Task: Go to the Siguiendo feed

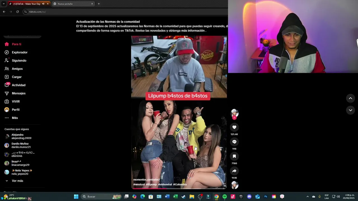Action: 15,61
